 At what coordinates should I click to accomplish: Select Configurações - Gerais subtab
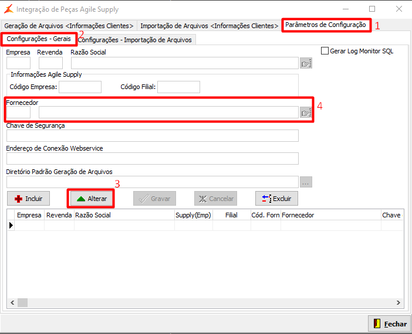39,39
